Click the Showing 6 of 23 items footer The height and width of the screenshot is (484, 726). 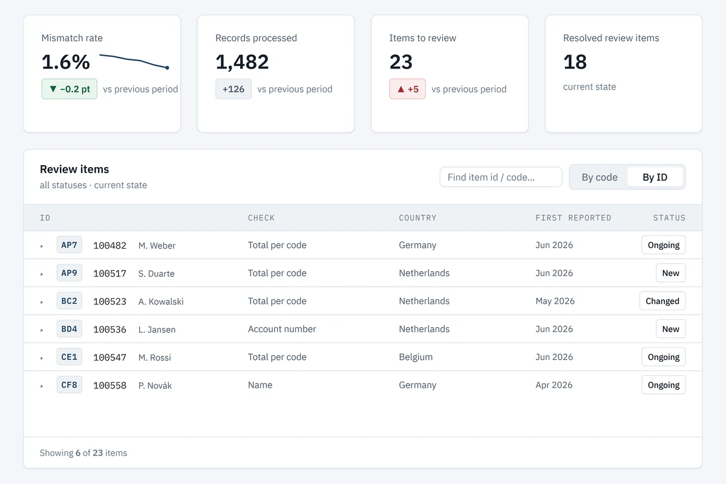click(x=83, y=453)
